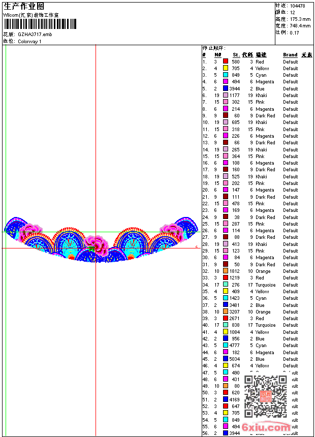Image resolution: width=315 pixels, height=437 pixels.
Task: Pick the Khaki swatch in stop row 6
Action: pyautogui.click(x=226, y=96)
